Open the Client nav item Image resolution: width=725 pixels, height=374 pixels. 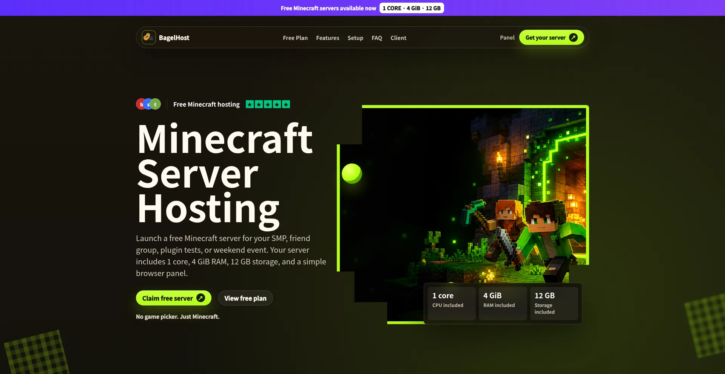[398, 38]
